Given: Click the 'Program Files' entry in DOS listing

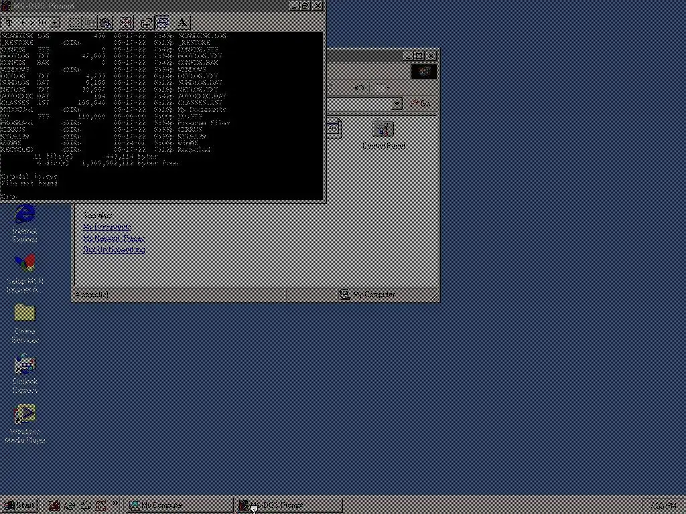Looking at the screenshot, I should pos(204,123).
